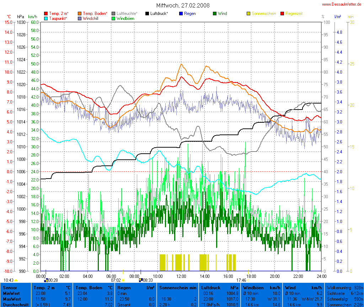Click the light green Windböen legend square
The height and width of the screenshot is (307, 364).
coord(113,18)
